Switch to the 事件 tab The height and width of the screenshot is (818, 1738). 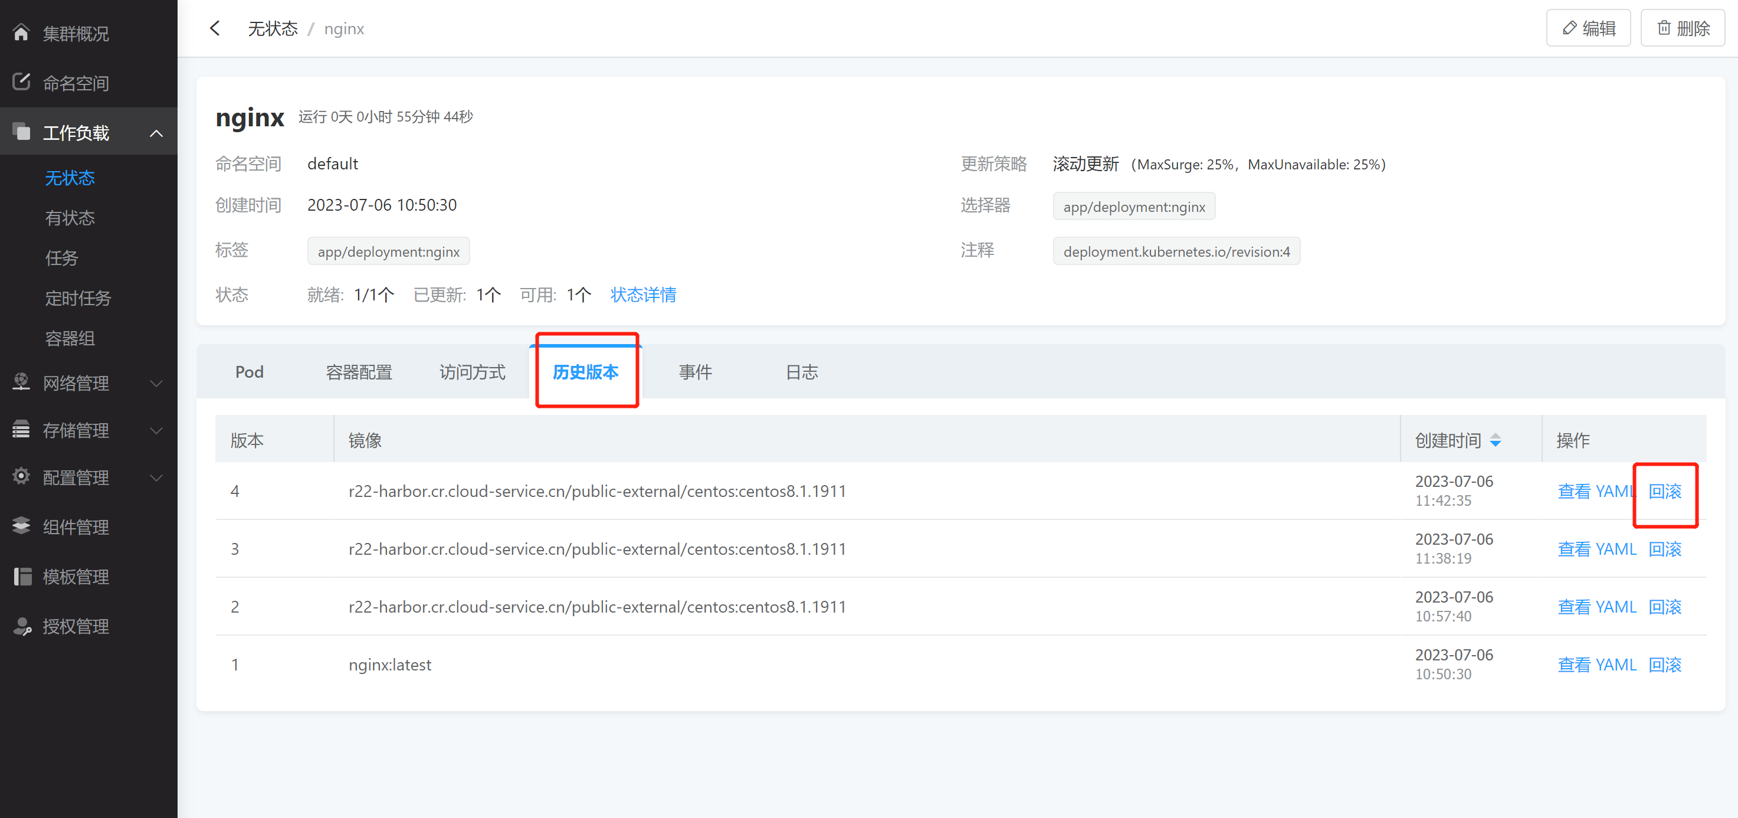click(695, 372)
